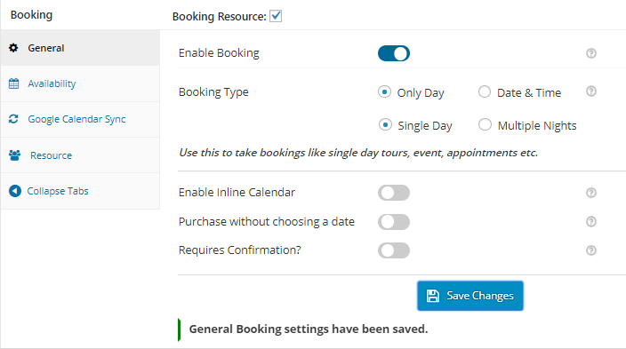
Task: Open help icon for Booking Type
Action: (x=591, y=91)
